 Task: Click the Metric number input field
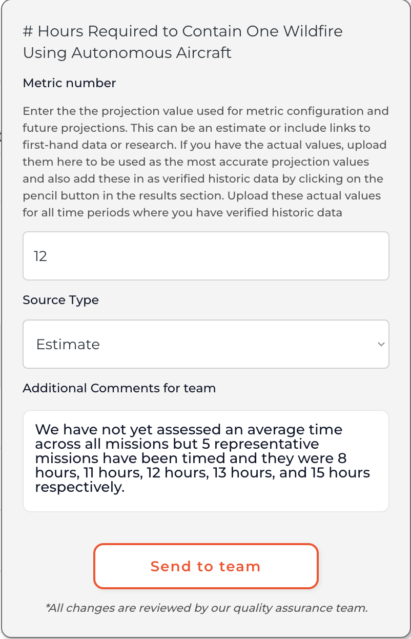click(205, 256)
